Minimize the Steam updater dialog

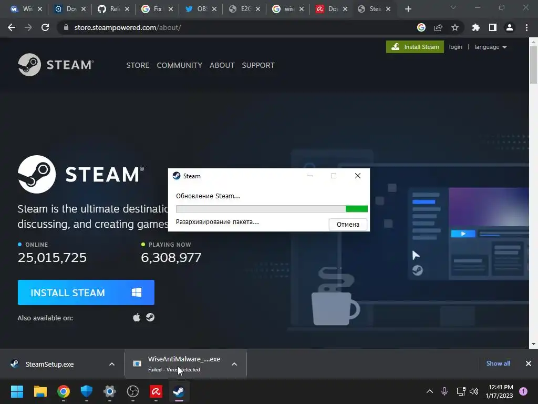[310, 176]
